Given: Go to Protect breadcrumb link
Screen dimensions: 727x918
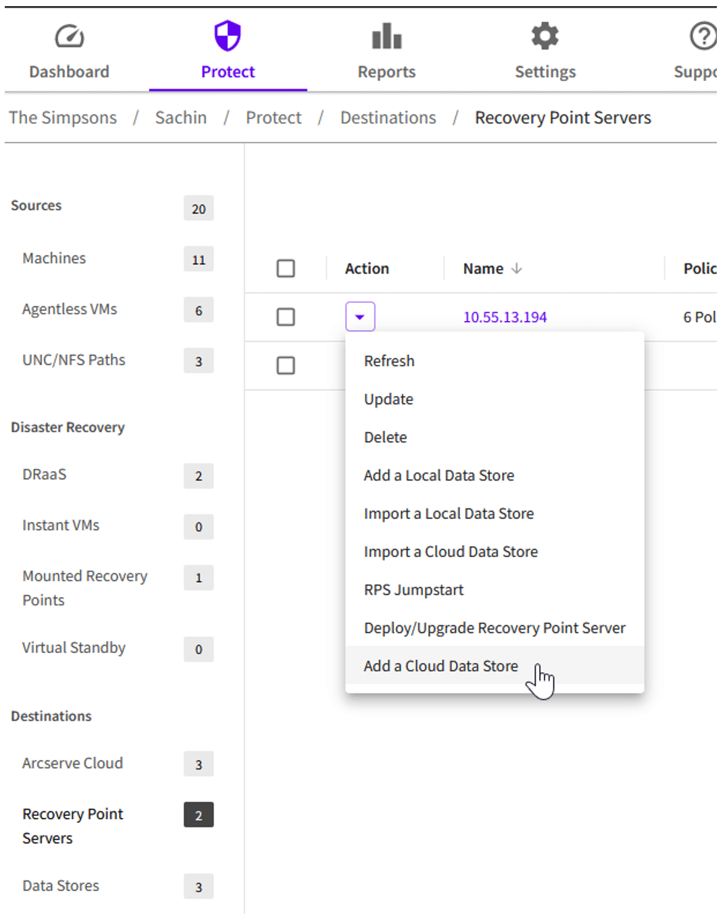Looking at the screenshot, I should pyautogui.click(x=274, y=118).
